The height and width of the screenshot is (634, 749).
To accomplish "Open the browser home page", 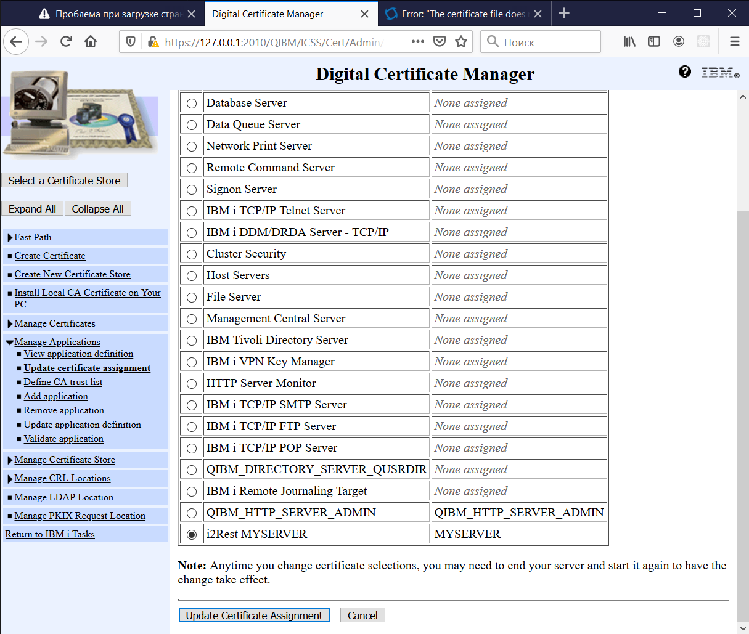I will pyautogui.click(x=91, y=42).
